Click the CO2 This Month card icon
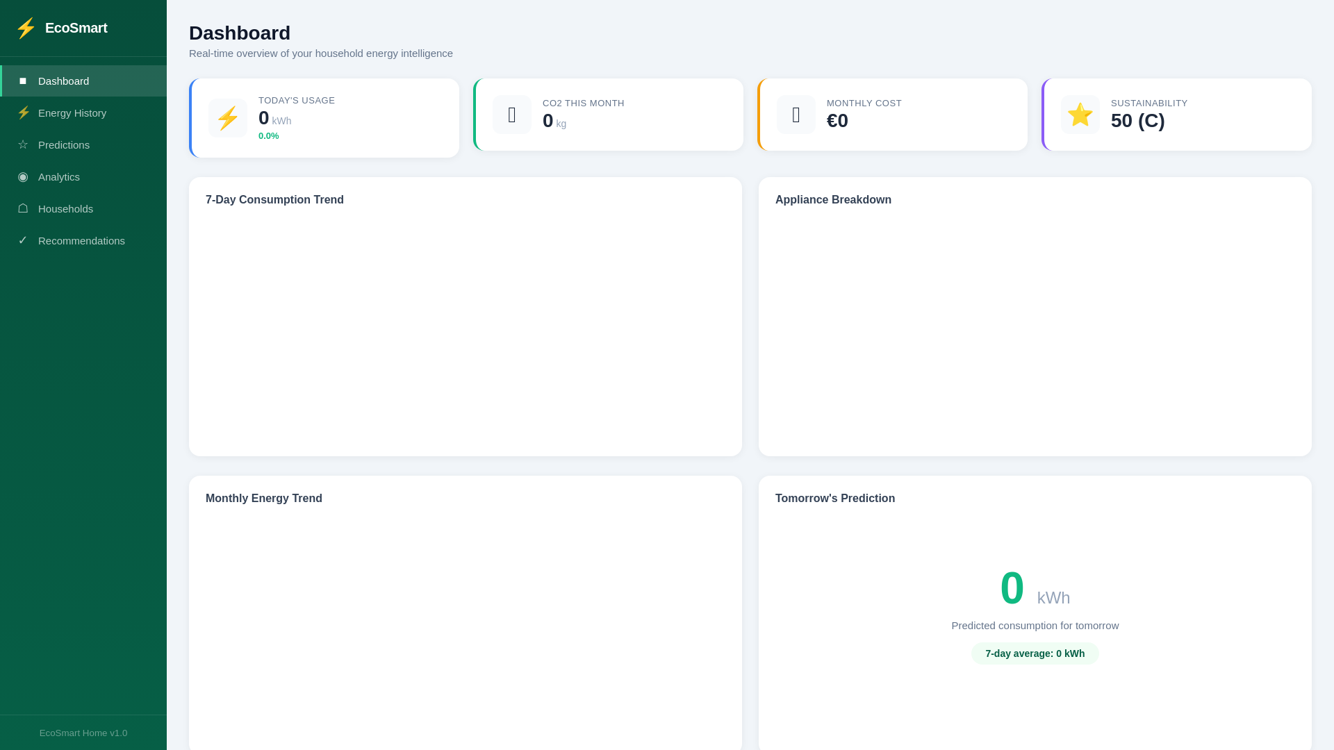Screen dimensions: 1334x750 tap(512, 115)
